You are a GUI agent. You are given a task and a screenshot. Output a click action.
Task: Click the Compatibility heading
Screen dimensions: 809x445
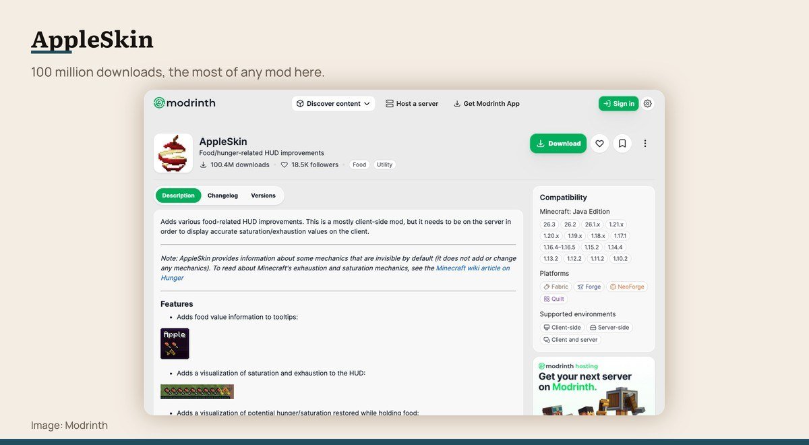tap(564, 198)
